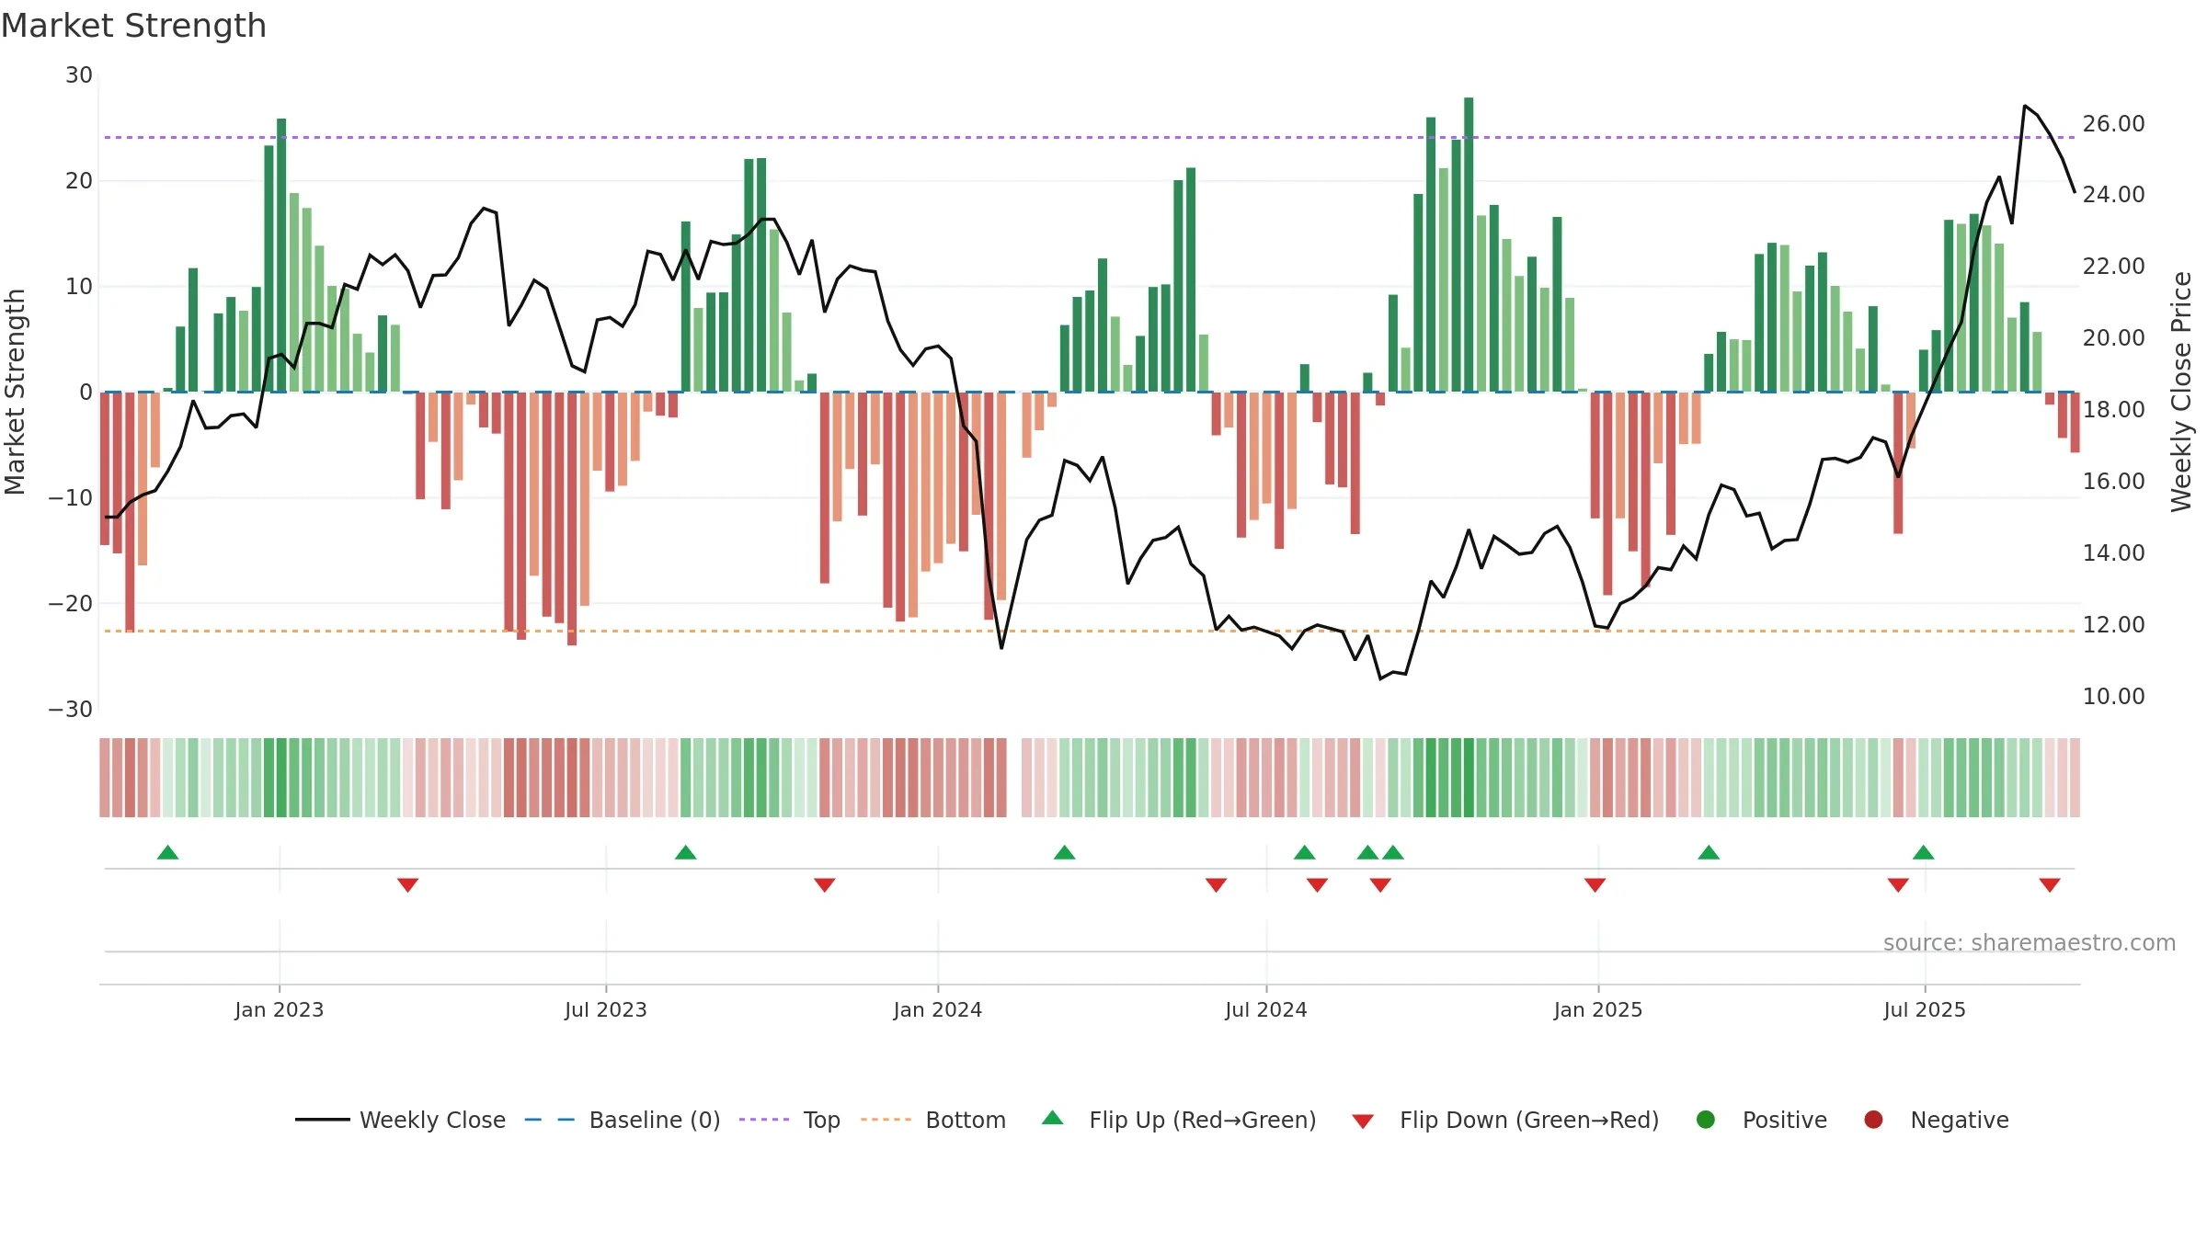This screenshot has width=2207, height=1241.
Task: Click the Weekly Close Price axis title
Action: (2181, 392)
